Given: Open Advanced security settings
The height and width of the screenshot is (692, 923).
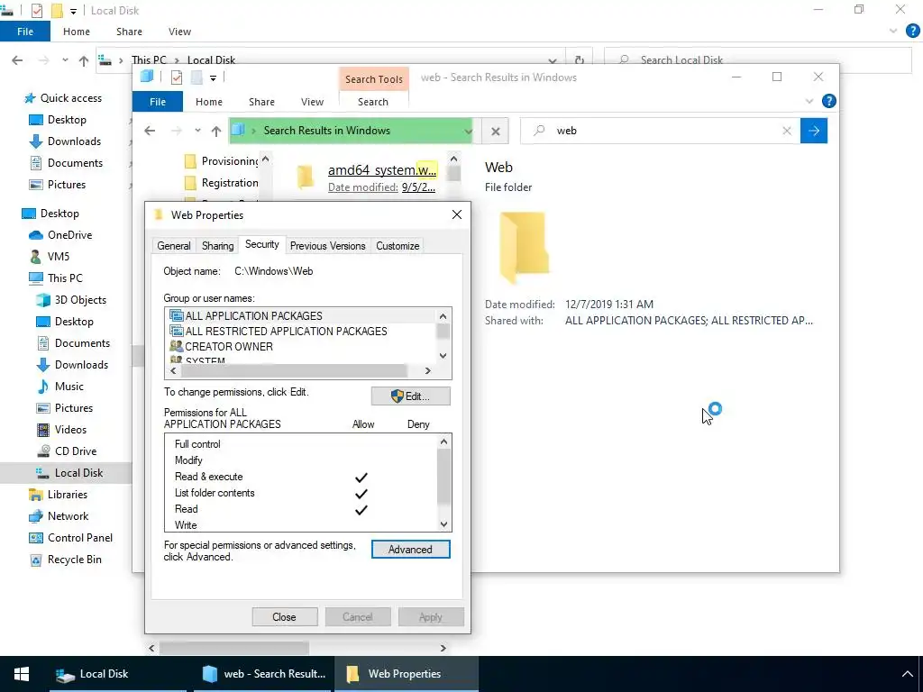Looking at the screenshot, I should click(x=410, y=549).
